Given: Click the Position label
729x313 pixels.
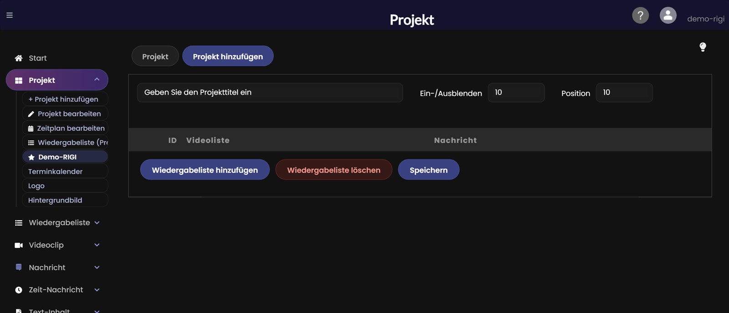Looking at the screenshot, I should (x=575, y=93).
